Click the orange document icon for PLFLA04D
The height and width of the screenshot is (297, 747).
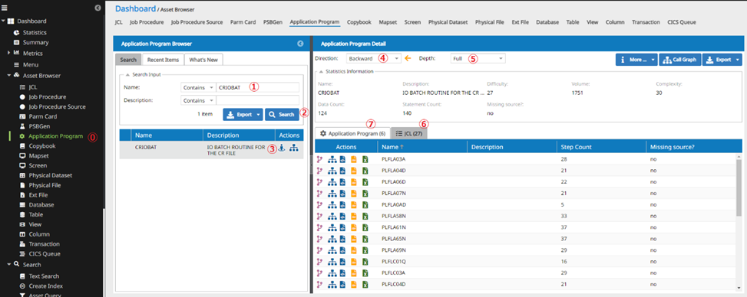(x=354, y=171)
